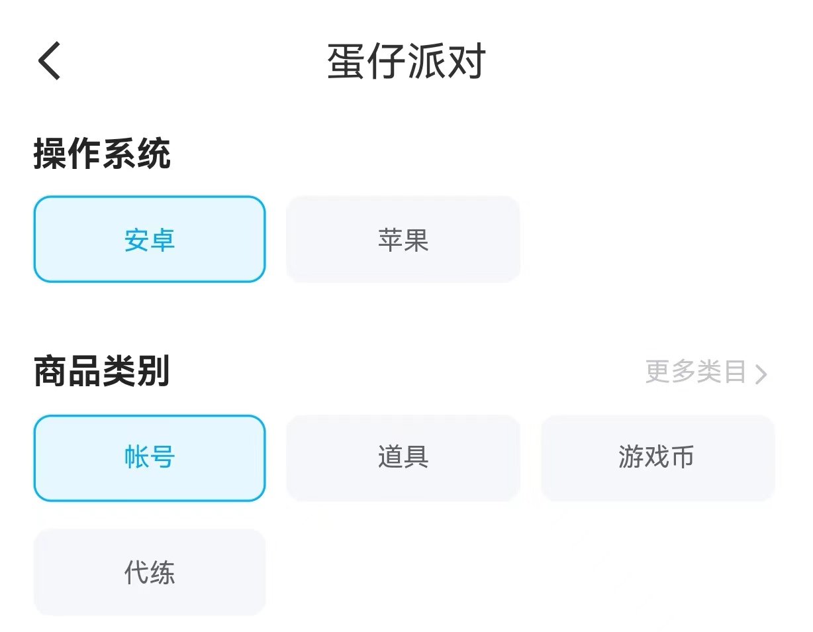Image resolution: width=813 pixels, height=632 pixels.
Task: Switch platform filter to 苹果
Action: point(403,239)
